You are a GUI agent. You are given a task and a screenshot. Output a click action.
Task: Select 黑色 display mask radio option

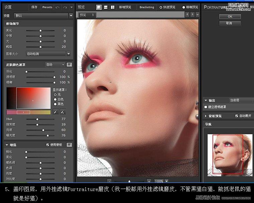point(55,104)
